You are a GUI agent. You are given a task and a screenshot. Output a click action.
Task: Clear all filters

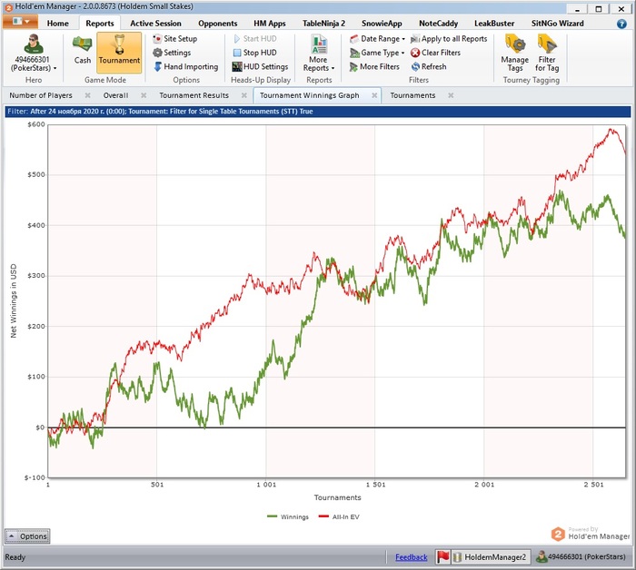click(435, 53)
